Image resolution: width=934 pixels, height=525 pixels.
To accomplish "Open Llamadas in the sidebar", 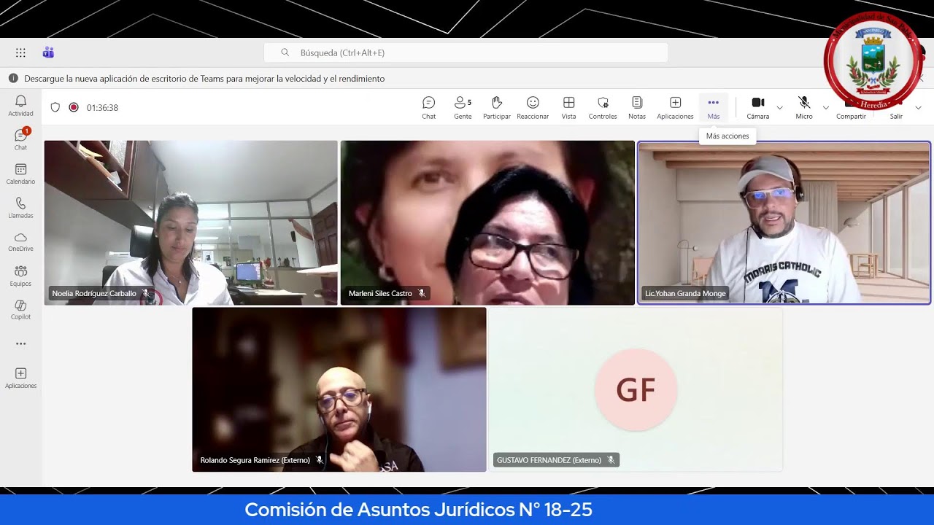I will point(20,208).
